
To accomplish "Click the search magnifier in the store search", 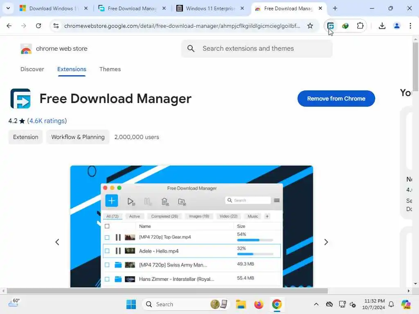I will 191,48.
